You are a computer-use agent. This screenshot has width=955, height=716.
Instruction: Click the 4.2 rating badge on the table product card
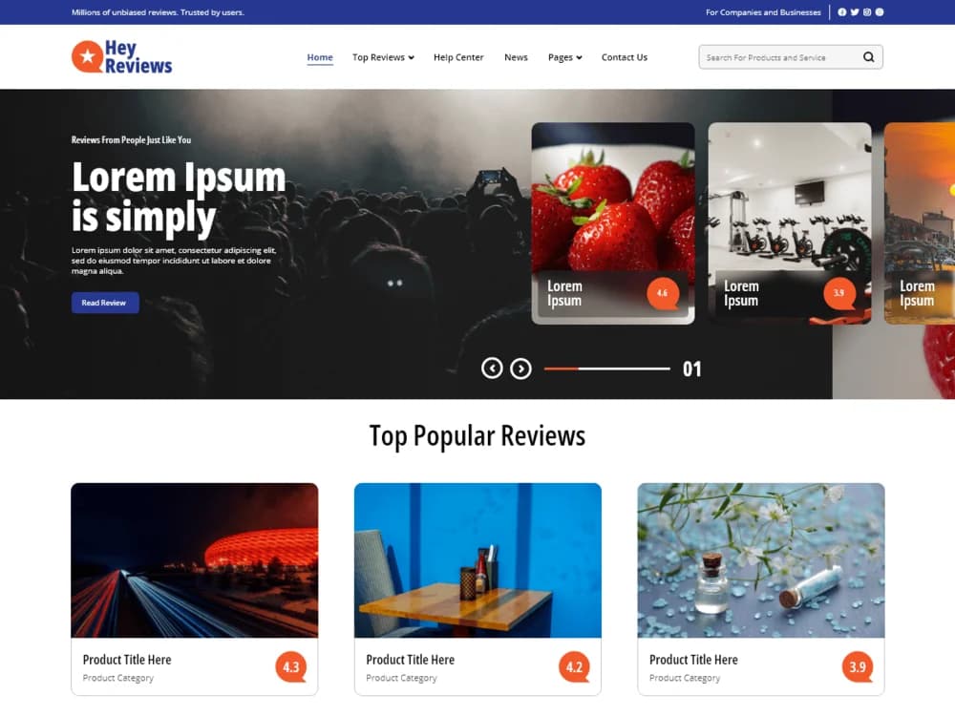pyautogui.click(x=574, y=666)
